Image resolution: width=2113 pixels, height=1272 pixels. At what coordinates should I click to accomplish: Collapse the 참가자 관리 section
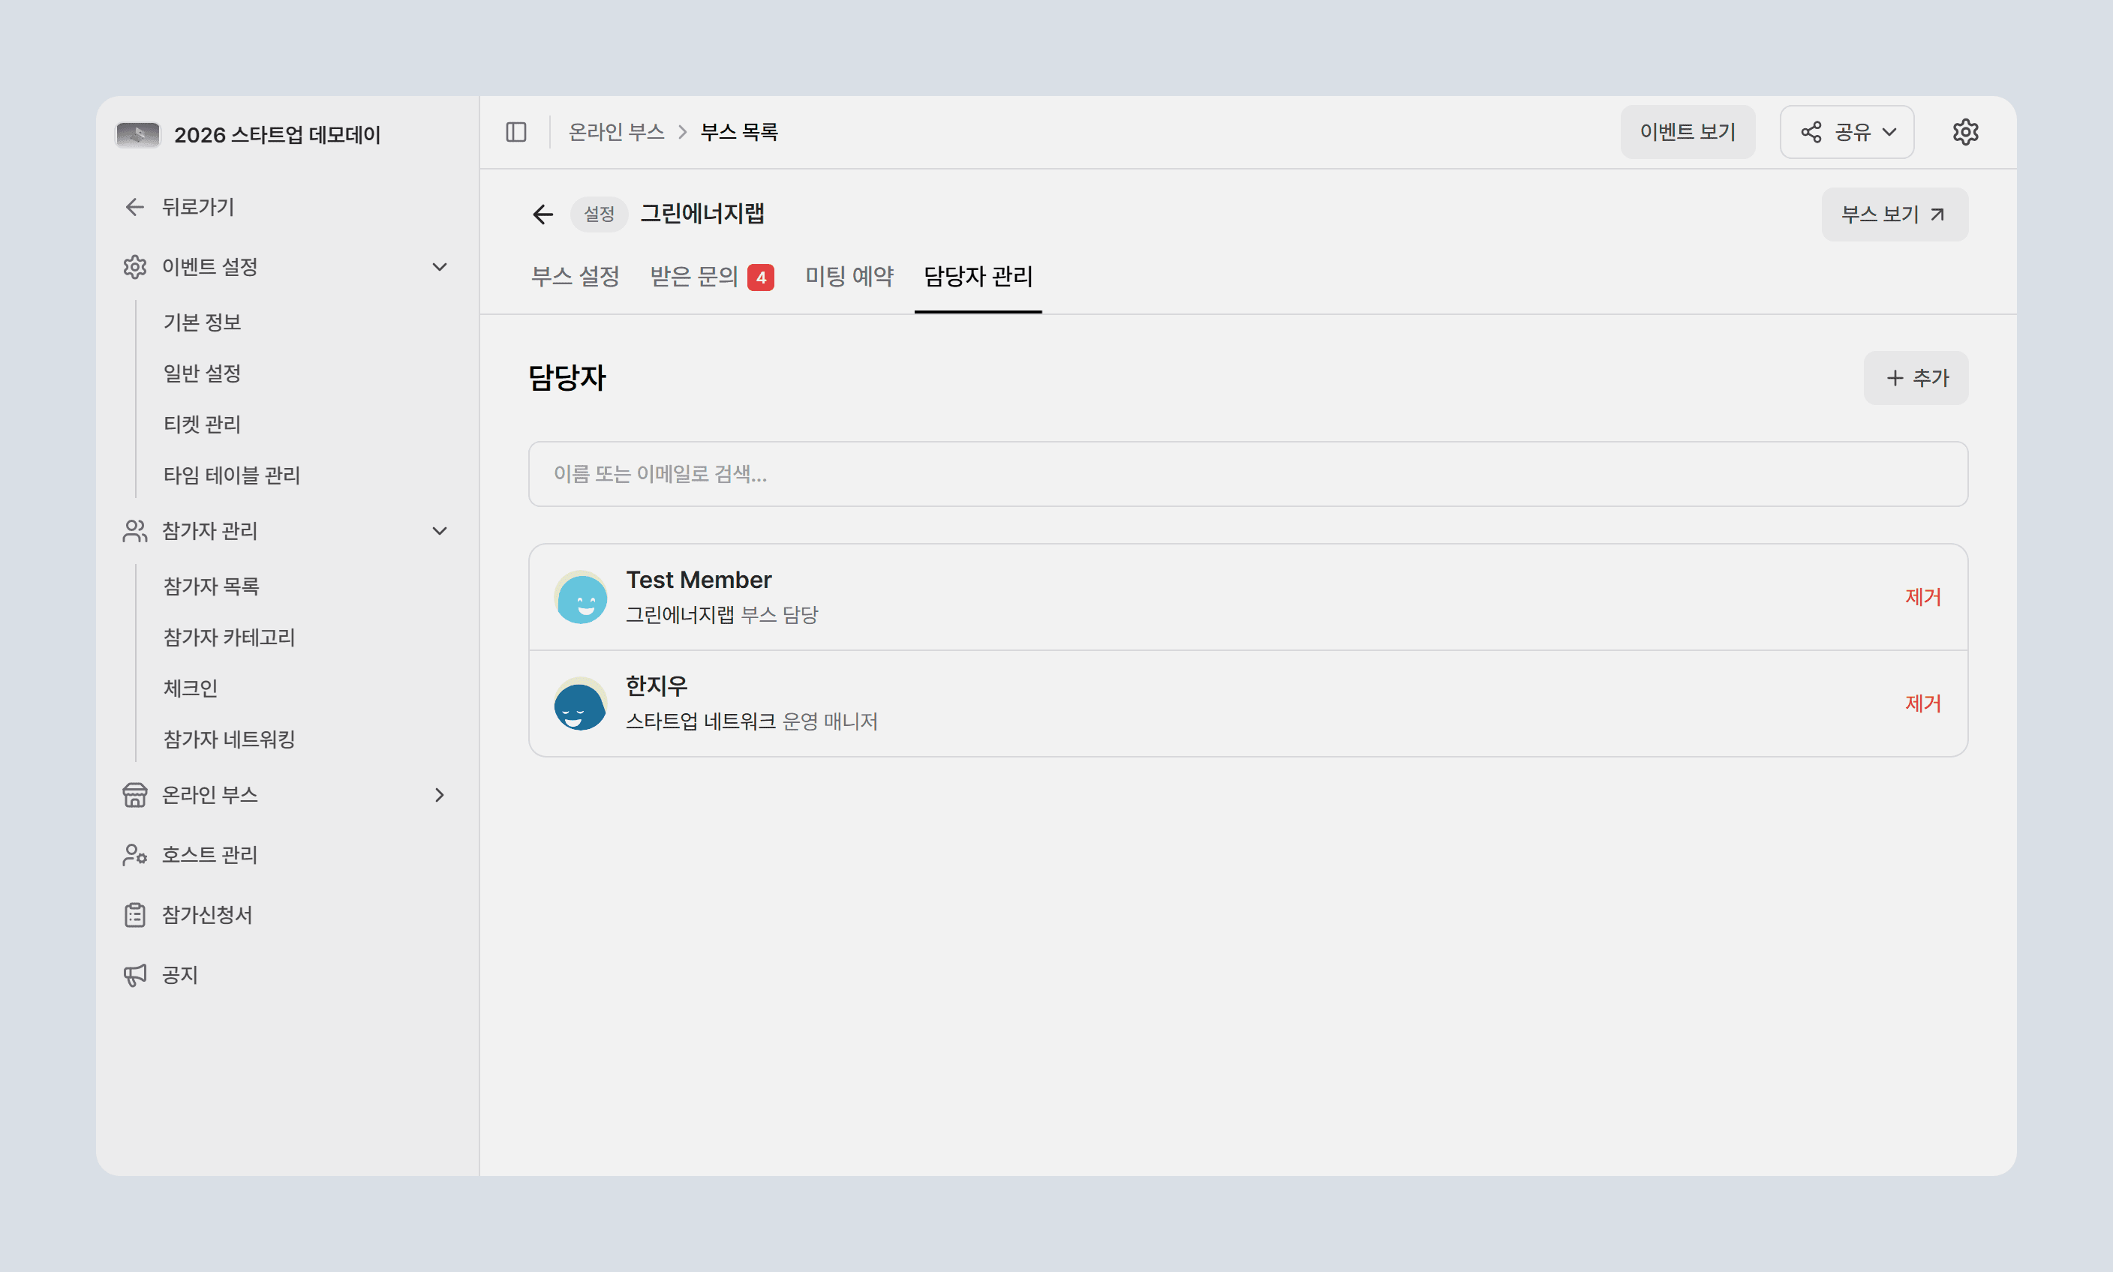pos(440,530)
